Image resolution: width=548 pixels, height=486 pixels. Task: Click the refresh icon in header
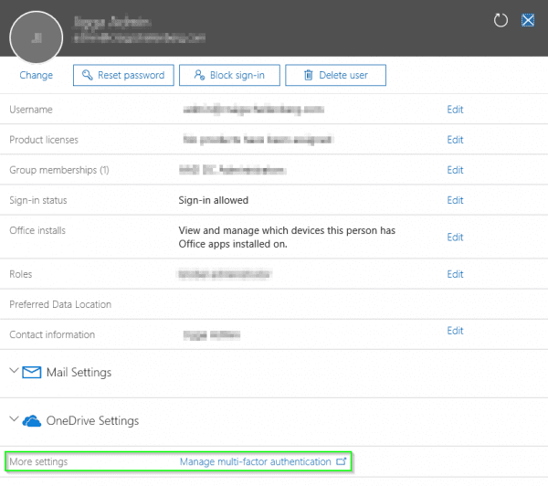click(501, 20)
